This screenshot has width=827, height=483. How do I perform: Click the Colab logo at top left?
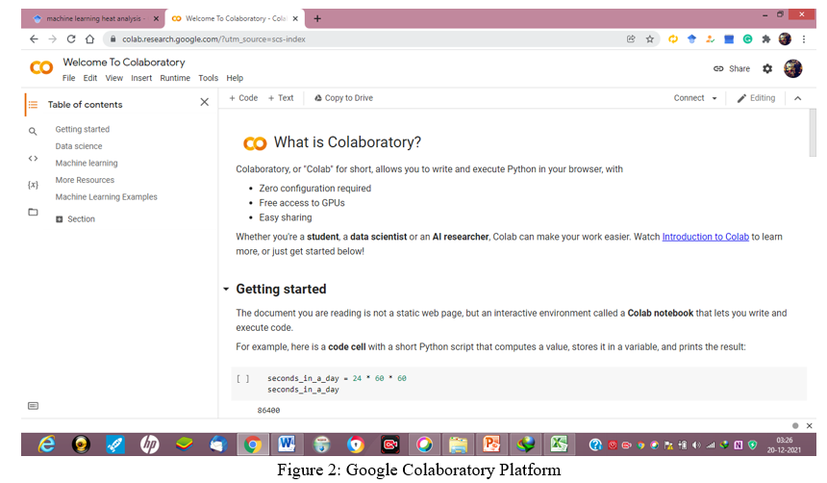point(41,67)
